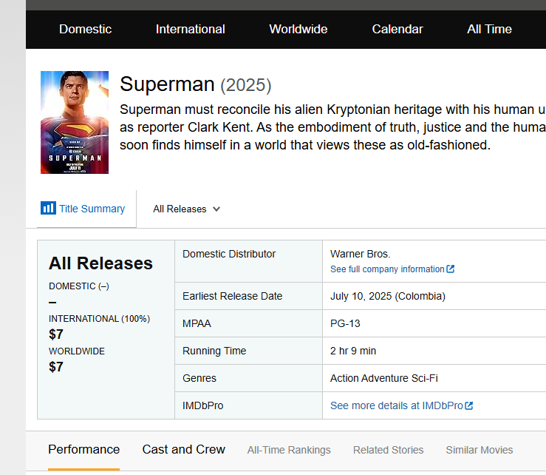Click the All Releases summary heading
The image size is (546, 475).
100,263
